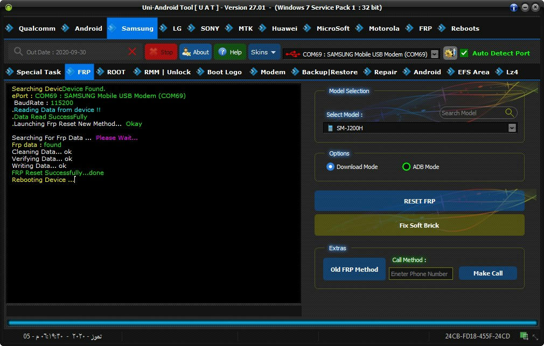Go to the Boot Logo sub-tab
Viewport: 544px width, 346px height.
220,72
